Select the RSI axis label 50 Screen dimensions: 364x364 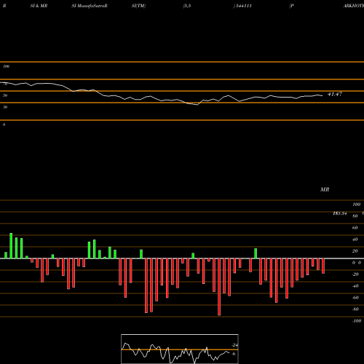[5, 95]
